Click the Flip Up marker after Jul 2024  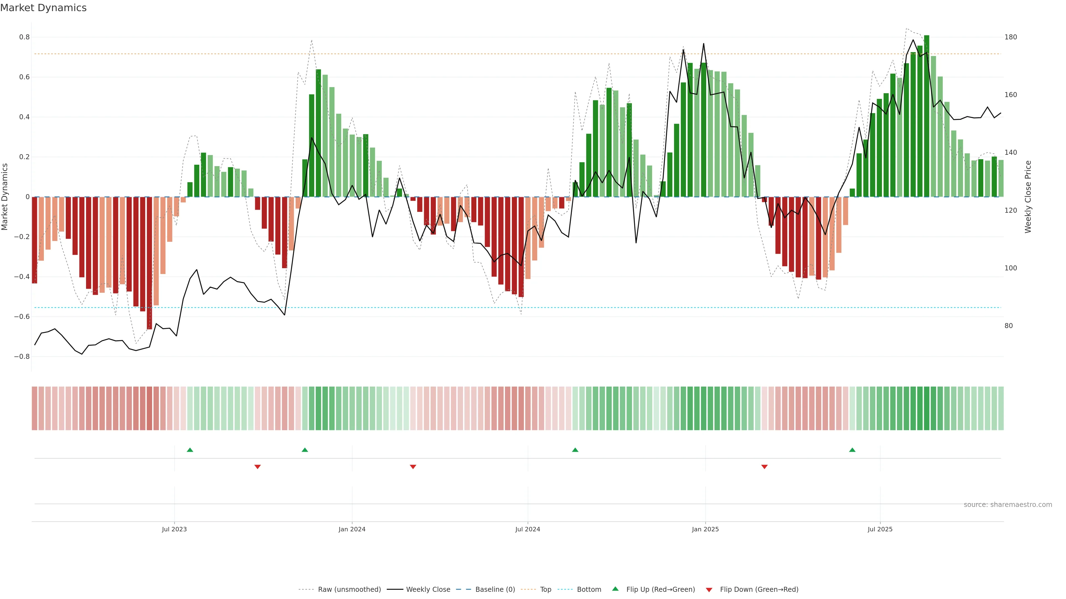(x=575, y=450)
